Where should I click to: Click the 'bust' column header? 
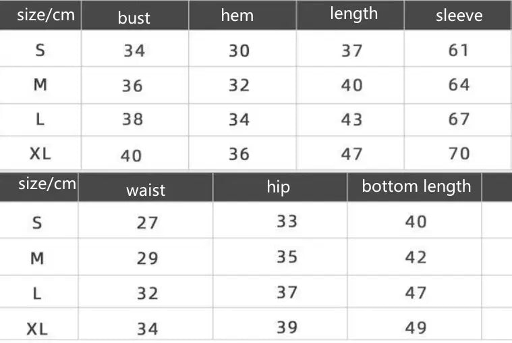point(134,18)
